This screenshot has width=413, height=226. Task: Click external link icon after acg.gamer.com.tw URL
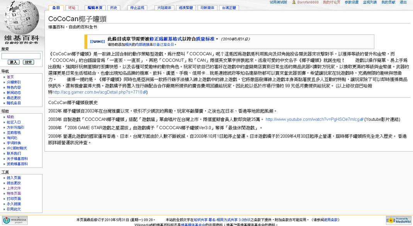click(x=145, y=92)
